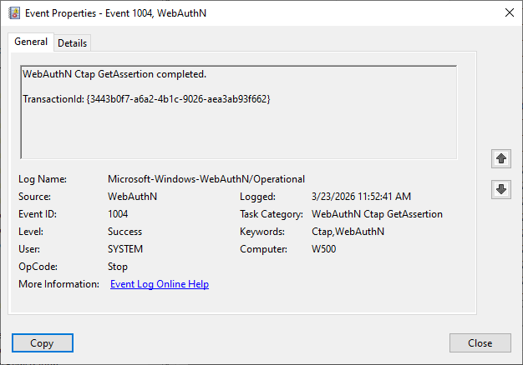Click the Logged timestamp '3/23/2026 11:52:41 AM'
The image size is (523, 365).
point(361,197)
